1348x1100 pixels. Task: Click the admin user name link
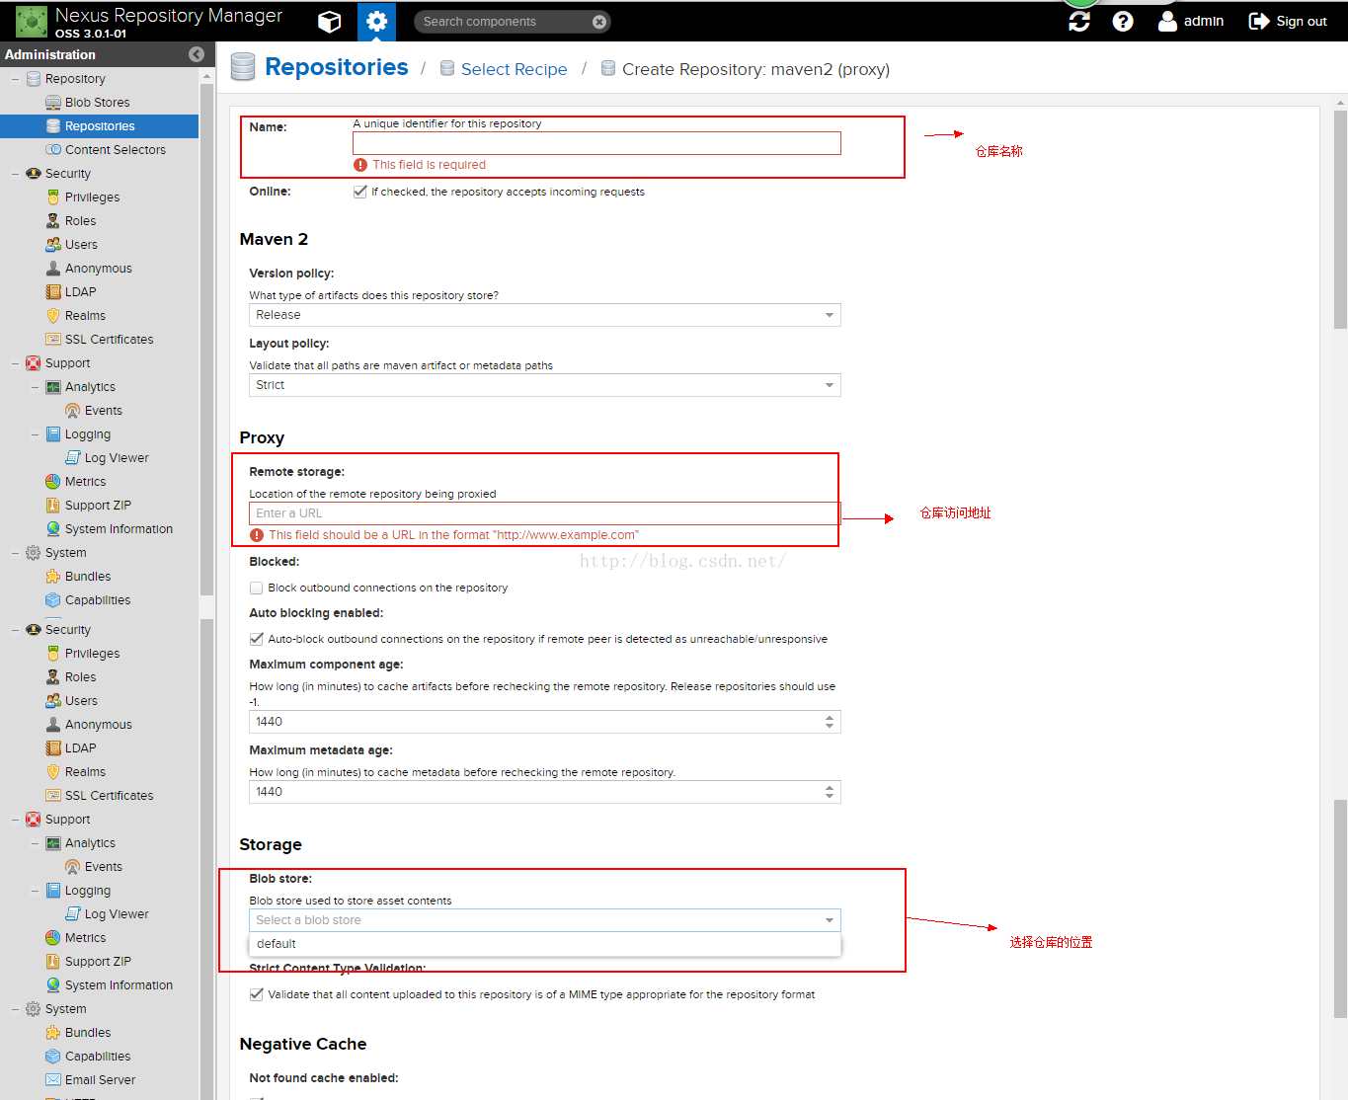[1204, 21]
